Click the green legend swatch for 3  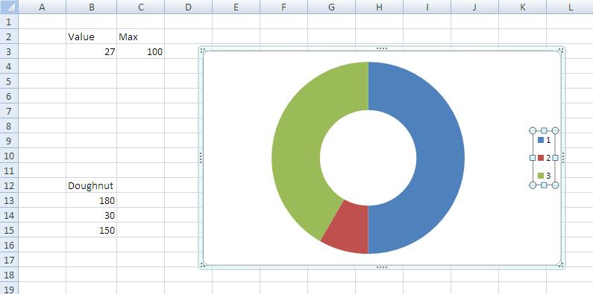click(541, 176)
